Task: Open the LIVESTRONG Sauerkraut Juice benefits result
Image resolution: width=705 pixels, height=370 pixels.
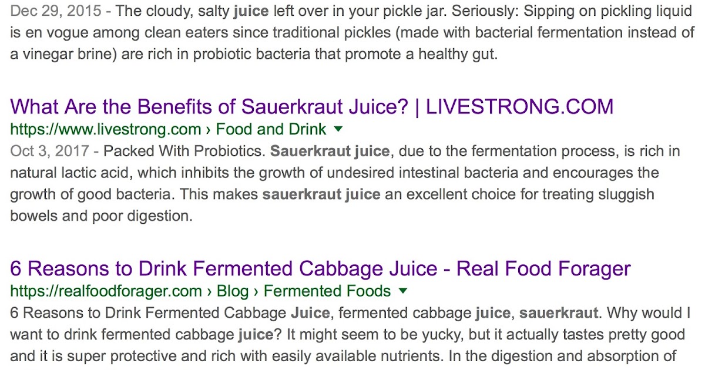Action: coord(311,107)
